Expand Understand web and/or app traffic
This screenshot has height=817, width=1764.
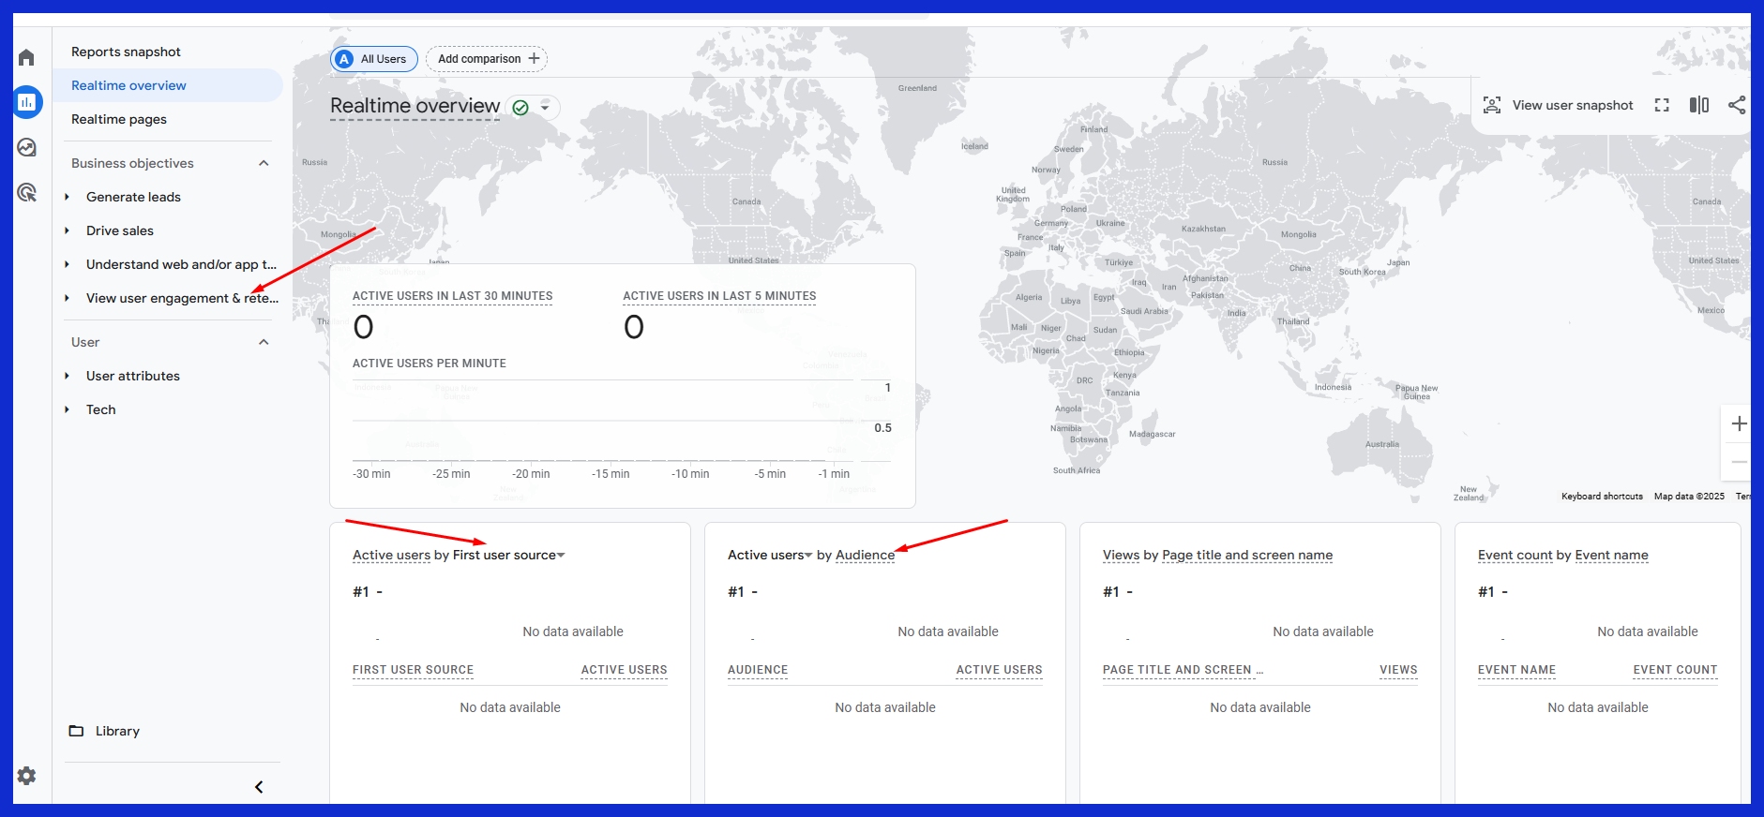(67, 264)
